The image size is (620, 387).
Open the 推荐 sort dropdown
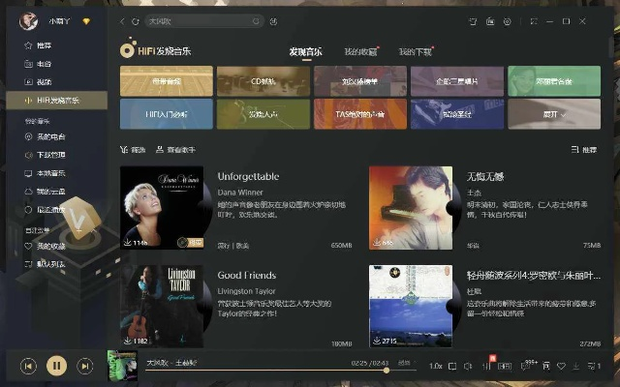[584, 150]
